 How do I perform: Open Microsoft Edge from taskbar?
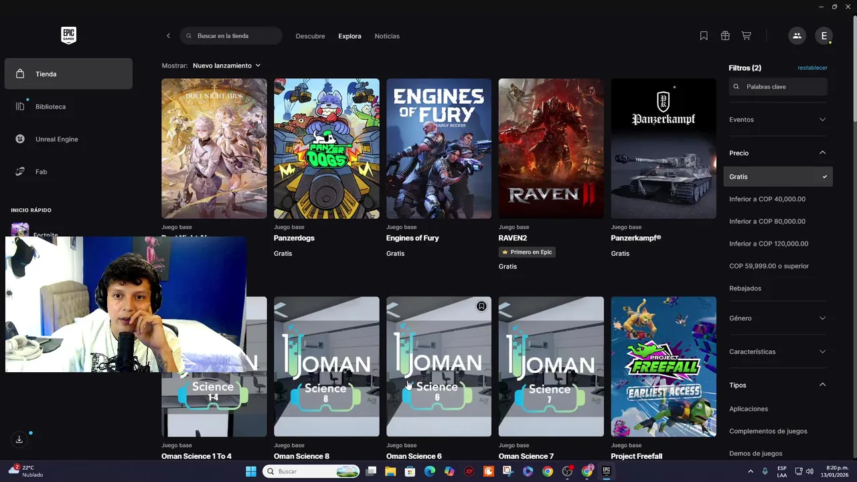(x=430, y=471)
